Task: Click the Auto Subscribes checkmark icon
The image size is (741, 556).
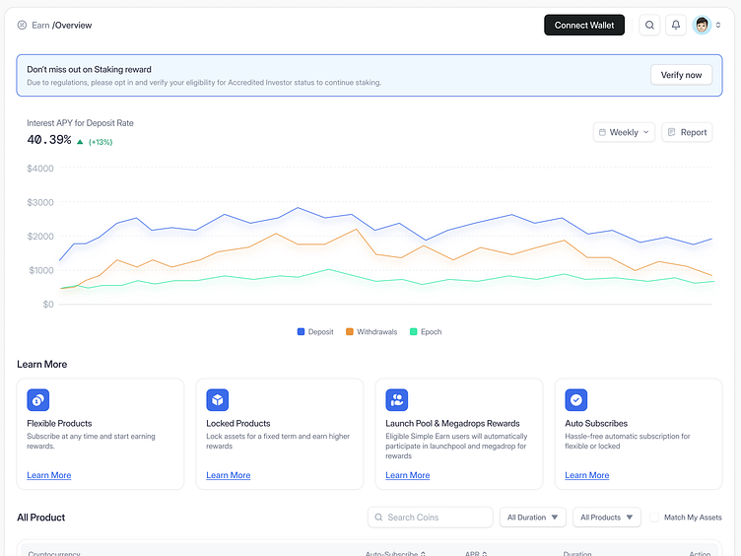Action: [575, 399]
